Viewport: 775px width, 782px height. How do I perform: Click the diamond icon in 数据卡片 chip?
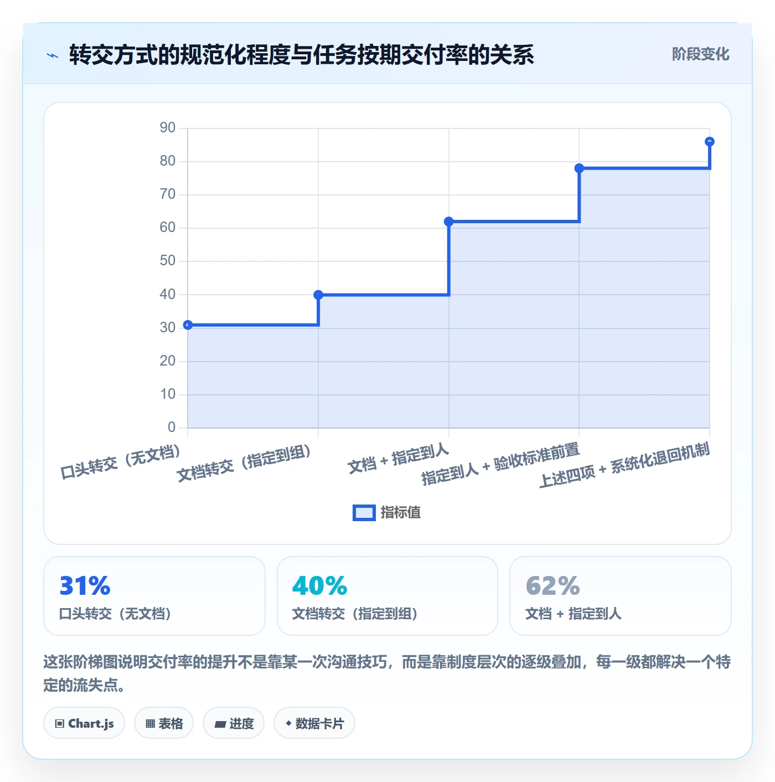[288, 723]
